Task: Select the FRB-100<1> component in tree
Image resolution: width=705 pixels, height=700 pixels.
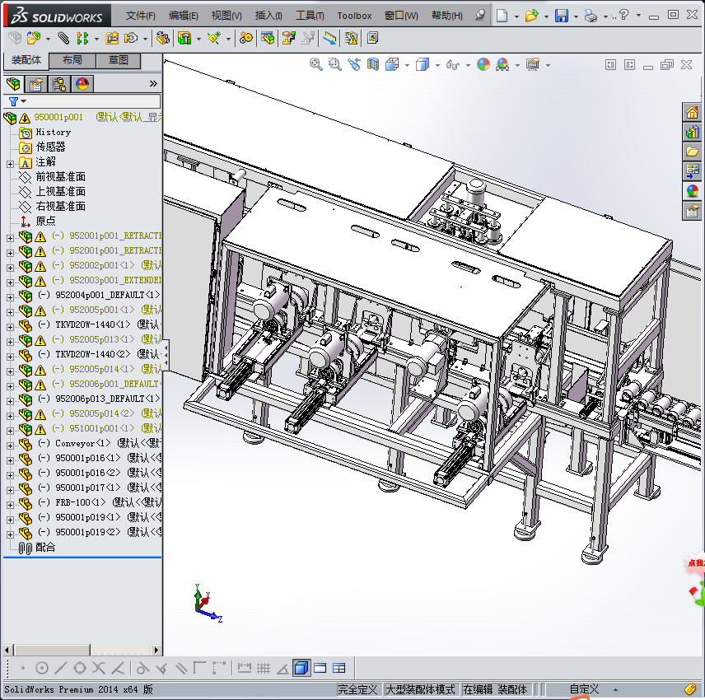Action: [80, 502]
